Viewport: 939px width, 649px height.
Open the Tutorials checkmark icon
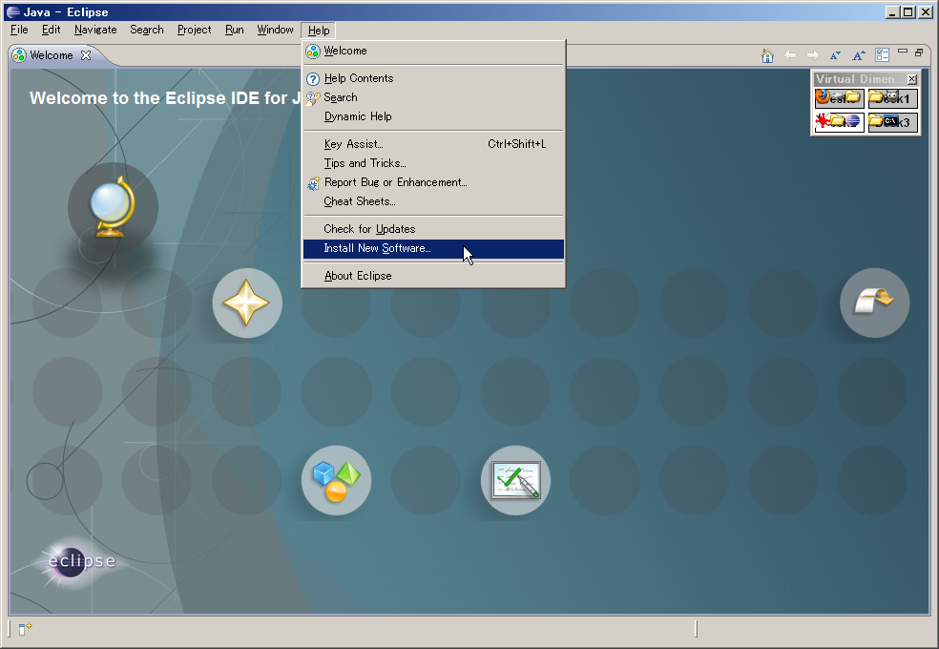tap(515, 480)
